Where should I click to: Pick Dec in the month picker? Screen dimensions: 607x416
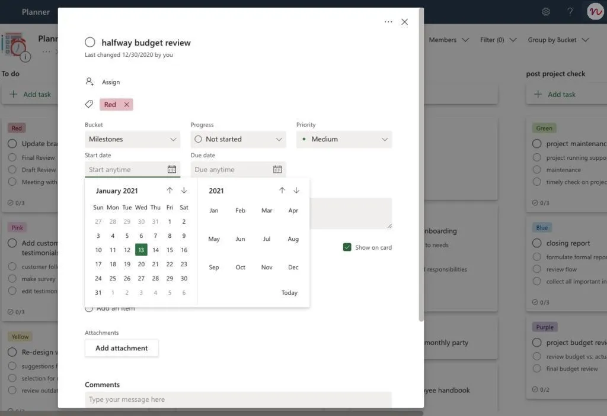click(293, 267)
